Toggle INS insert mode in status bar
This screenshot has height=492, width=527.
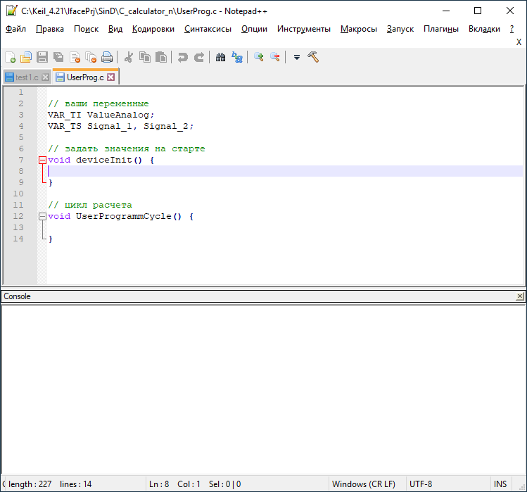tap(500, 484)
